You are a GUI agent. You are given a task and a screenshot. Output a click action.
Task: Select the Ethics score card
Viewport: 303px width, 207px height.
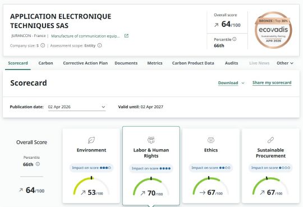click(x=211, y=166)
